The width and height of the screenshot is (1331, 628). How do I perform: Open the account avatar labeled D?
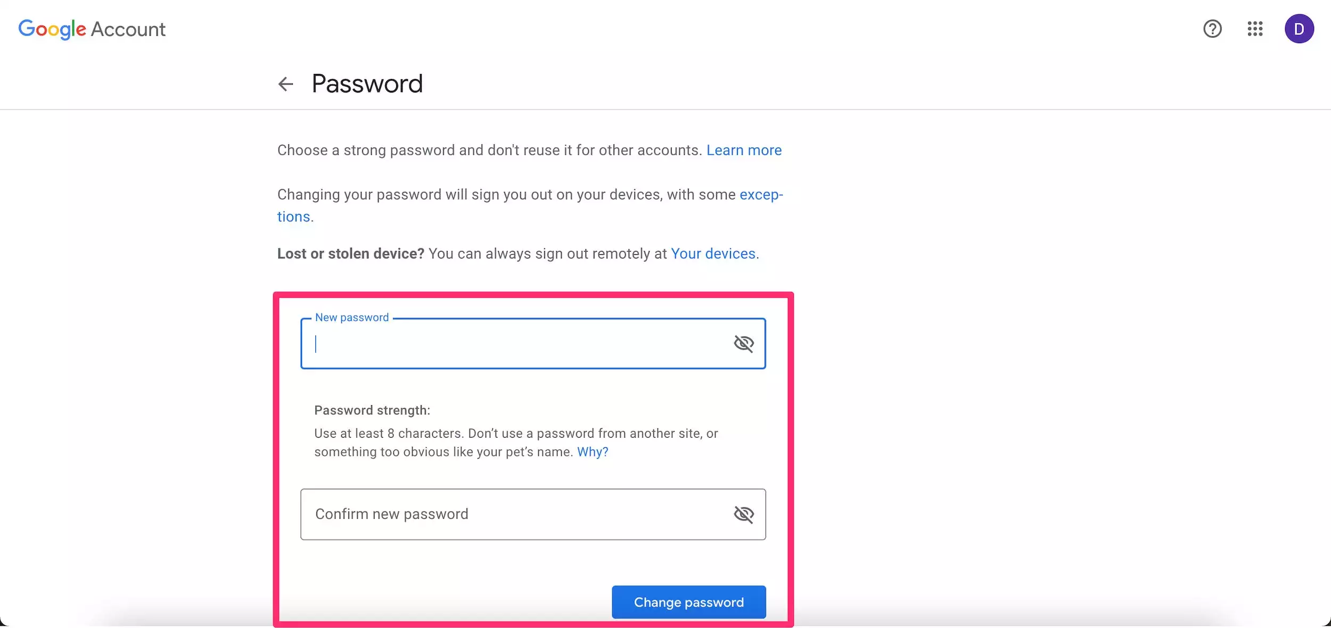tap(1299, 29)
